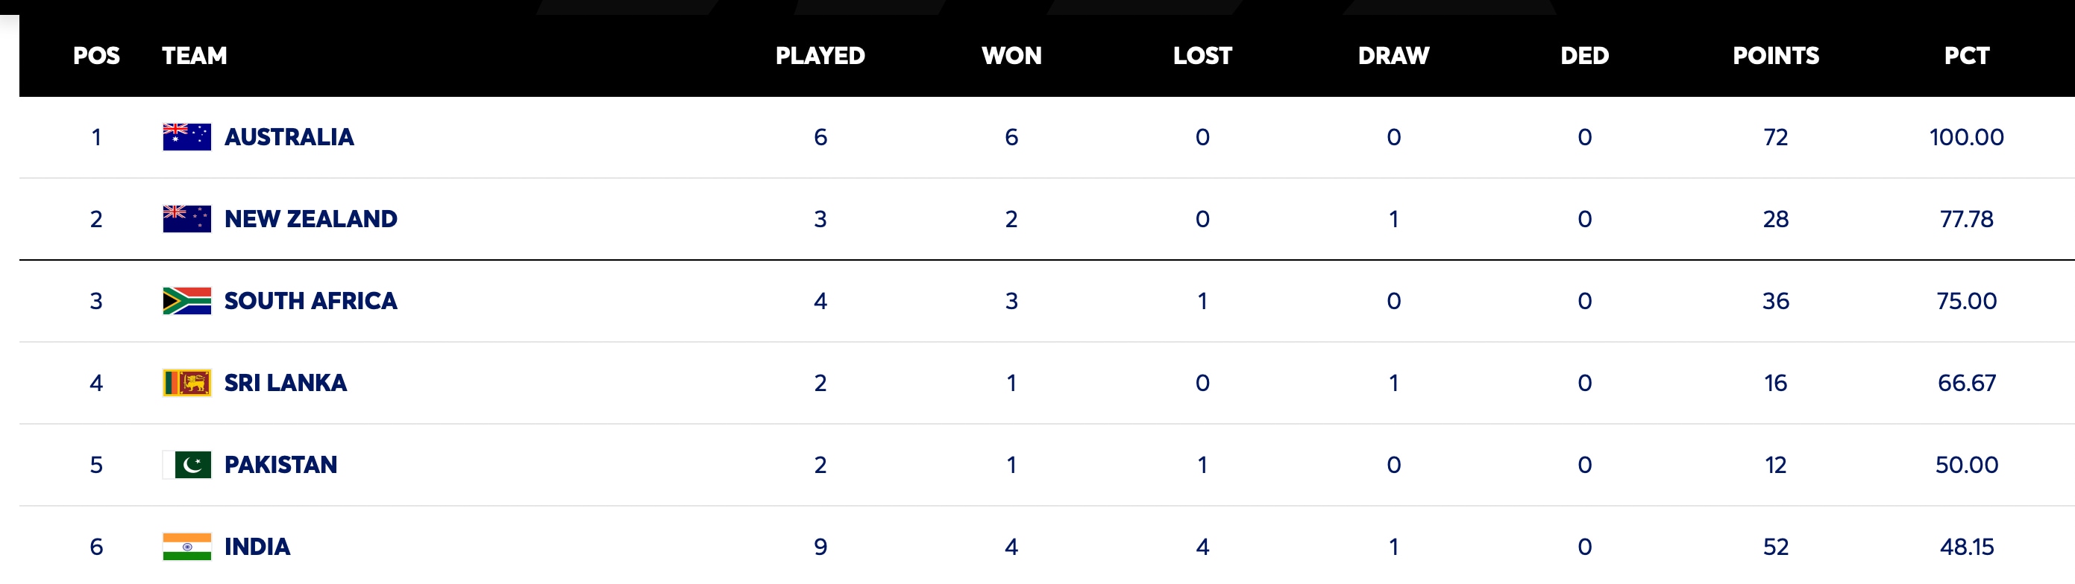Click the South Africa flag icon
Viewport: 2075px width, 584px height.
point(187,301)
